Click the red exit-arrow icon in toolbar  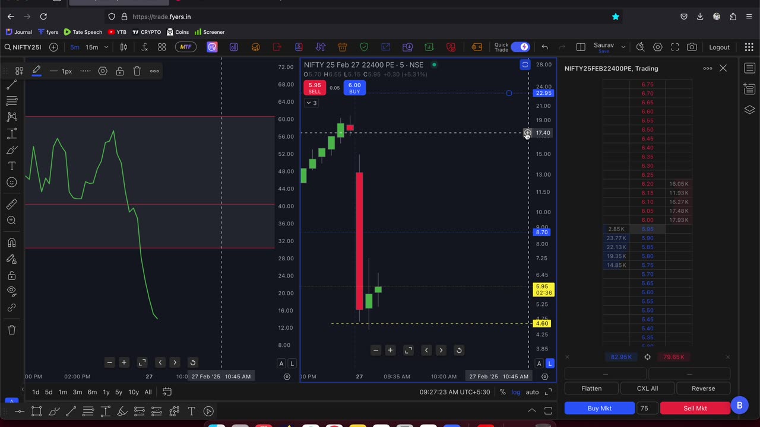tap(277, 47)
